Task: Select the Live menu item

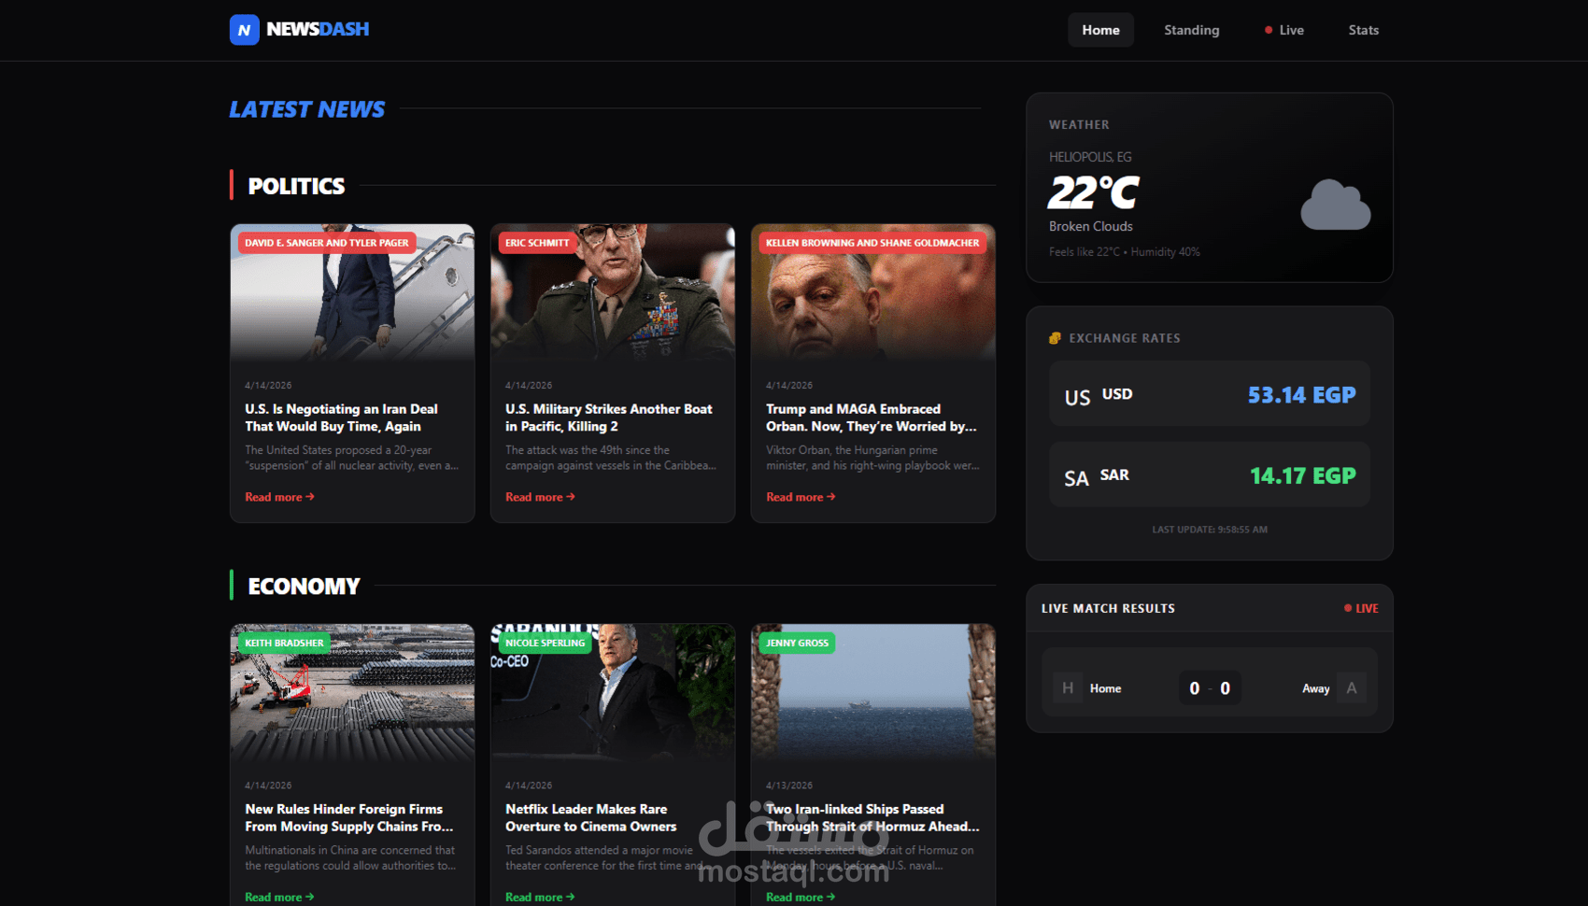Action: (x=1289, y=29)
